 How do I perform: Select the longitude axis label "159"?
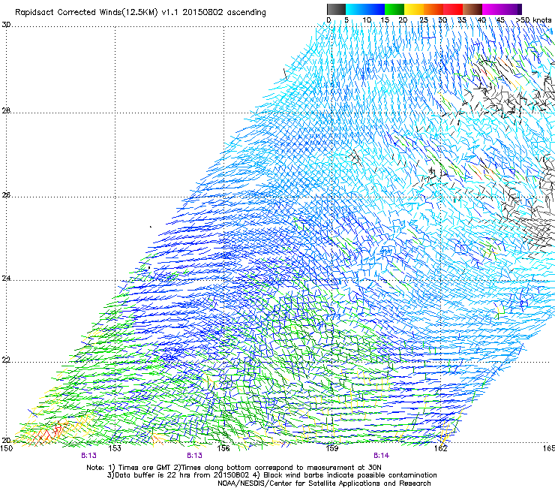(331, 449)
